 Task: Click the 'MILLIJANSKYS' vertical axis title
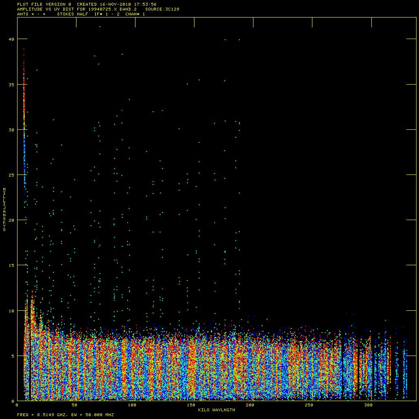tap(4, 209)
